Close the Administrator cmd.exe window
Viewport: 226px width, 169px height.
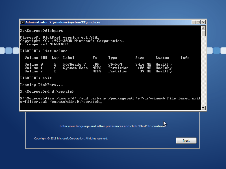203,22
